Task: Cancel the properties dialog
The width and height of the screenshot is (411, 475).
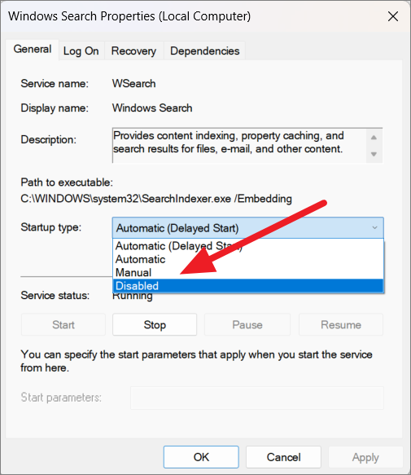Action: tap(283, 457)
